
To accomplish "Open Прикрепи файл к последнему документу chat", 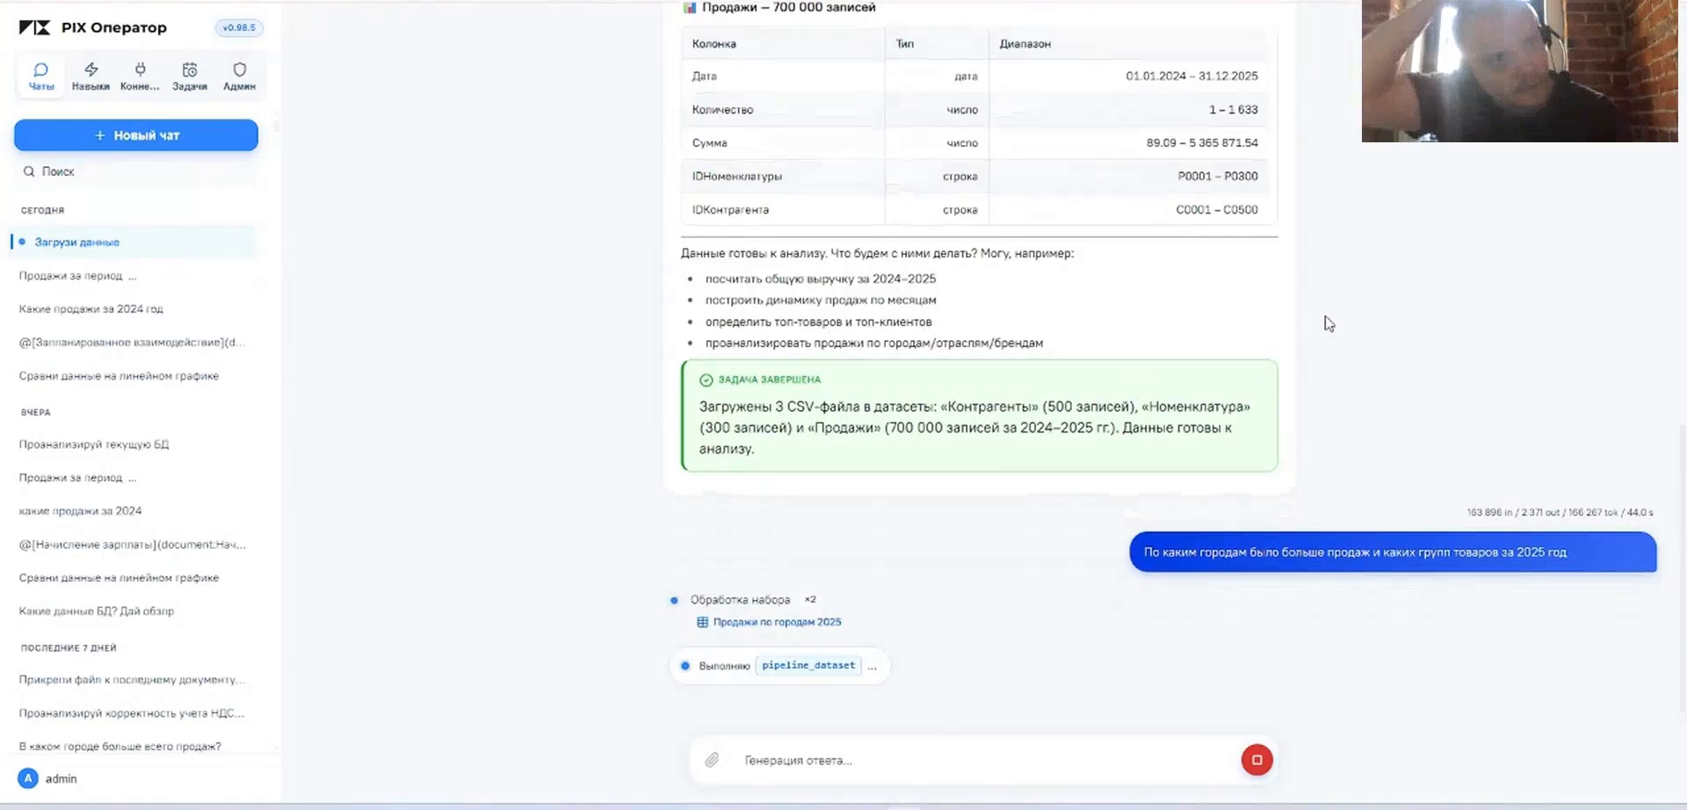I will pyautogui.click(x=132, y=679).
